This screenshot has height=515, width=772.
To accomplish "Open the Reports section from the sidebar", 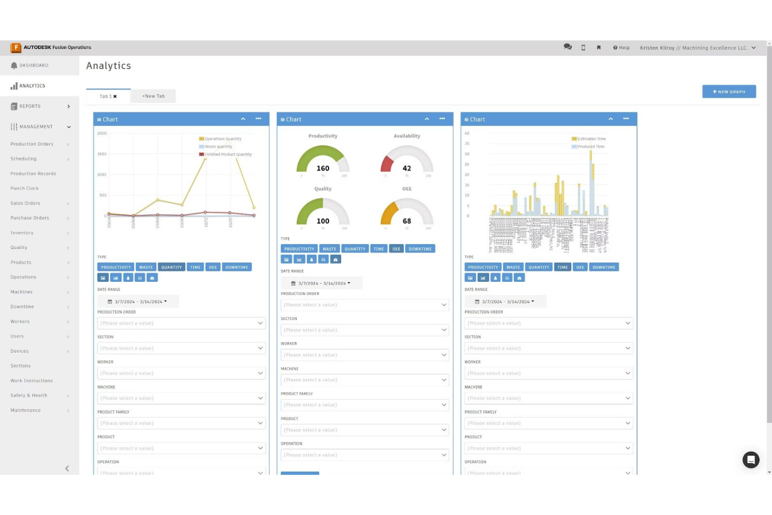I will [x=29, y=106].
